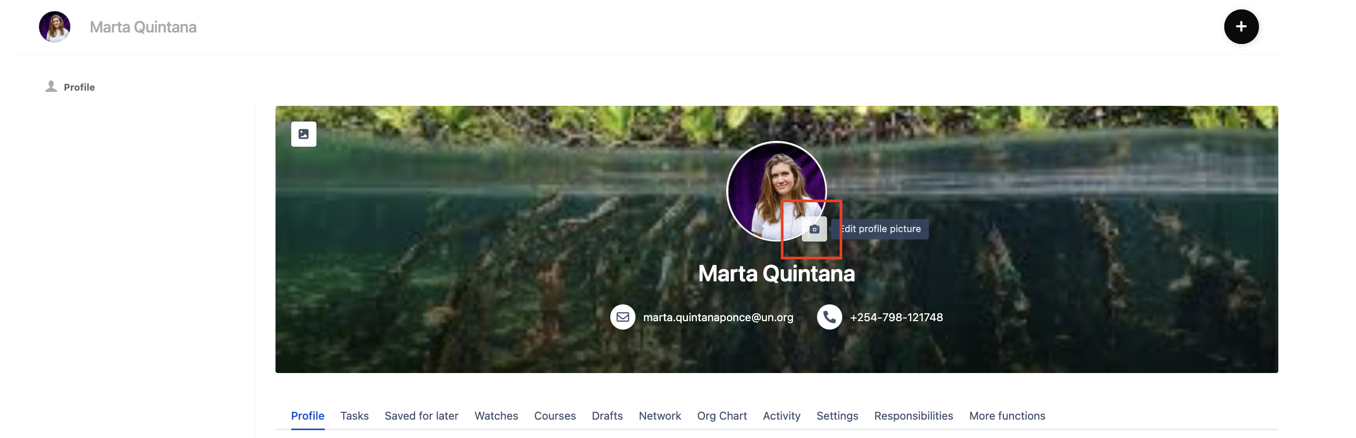
Task: Open the Tasks tab
Action: click(x=354, y=416)
